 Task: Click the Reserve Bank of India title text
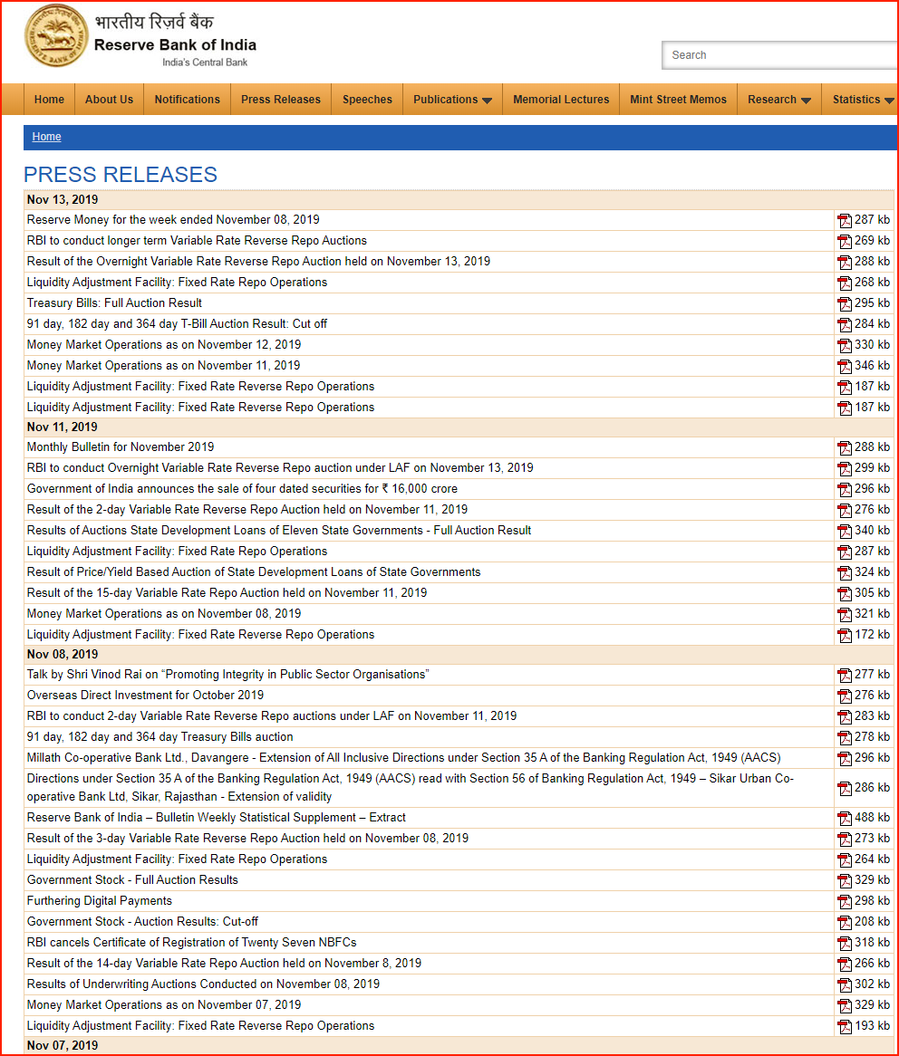point(175,45)
